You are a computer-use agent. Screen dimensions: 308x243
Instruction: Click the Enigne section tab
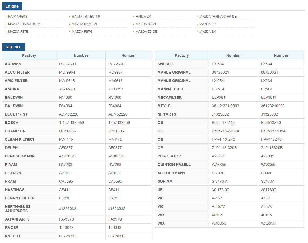pyautogui.click(x=12, y=6)
